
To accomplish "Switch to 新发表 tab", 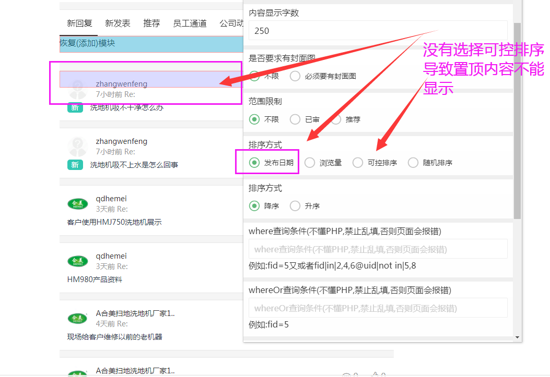I will pyautogui.click(x=118, y=23).
